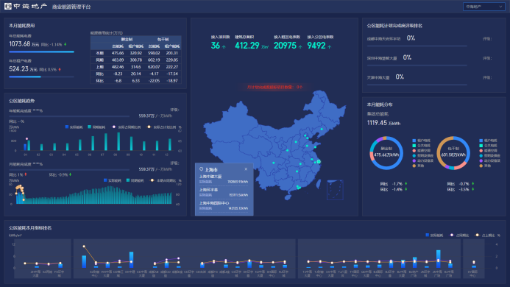The width and height of the screenshot is (510, 287).
Task: Click the green up arrow next to 36
Action: pyautogui.click(x=224, y=47)
